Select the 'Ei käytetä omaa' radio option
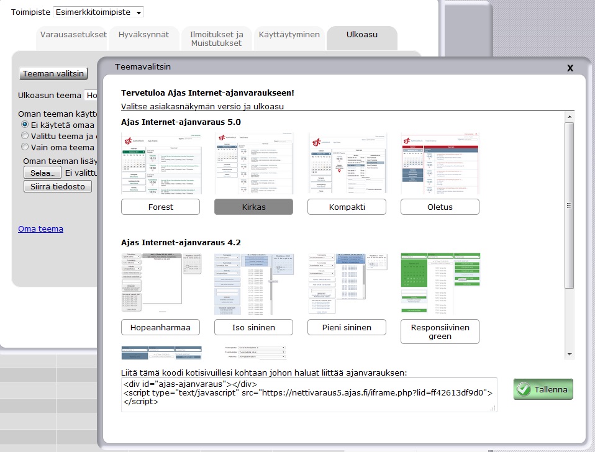This screenshot has width=595, height=452. tap(25, 125)
